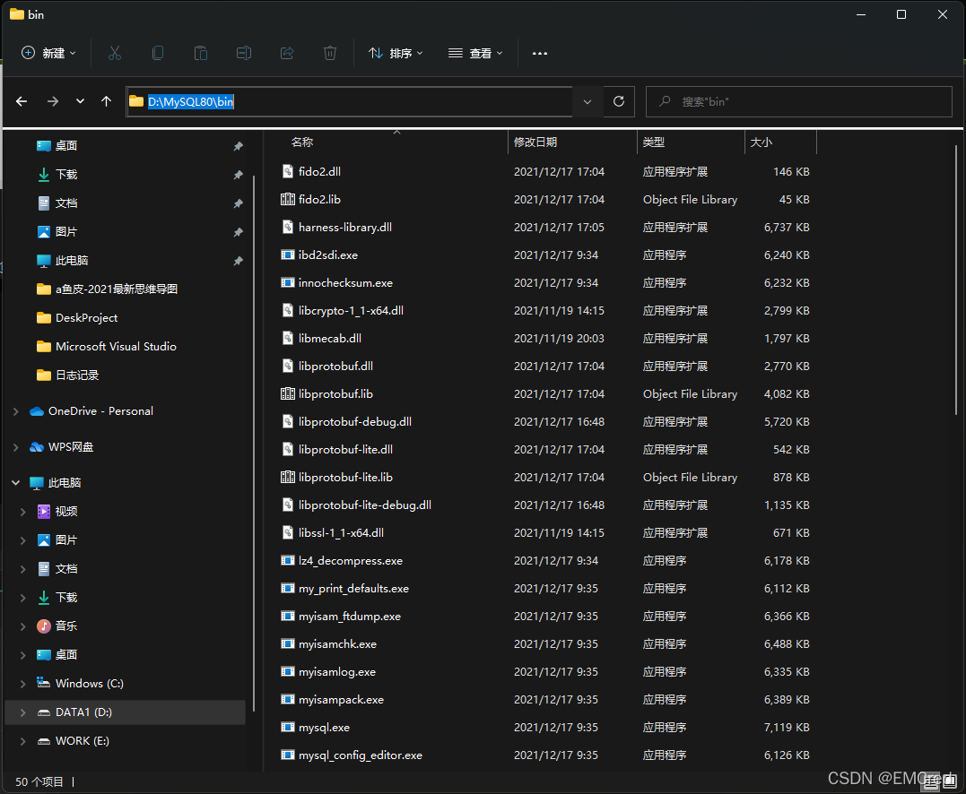Select DATA1 (D:) in navigation pane
The image size is (966, 794).
click(x=125, y=712)
